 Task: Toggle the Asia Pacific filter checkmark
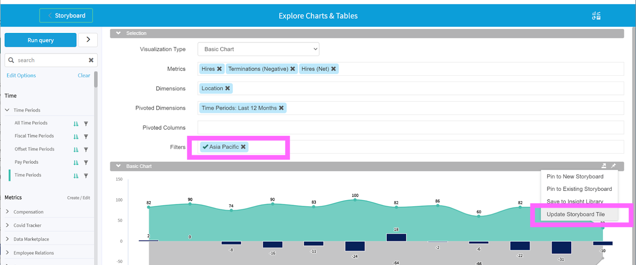tap(205, 147)
